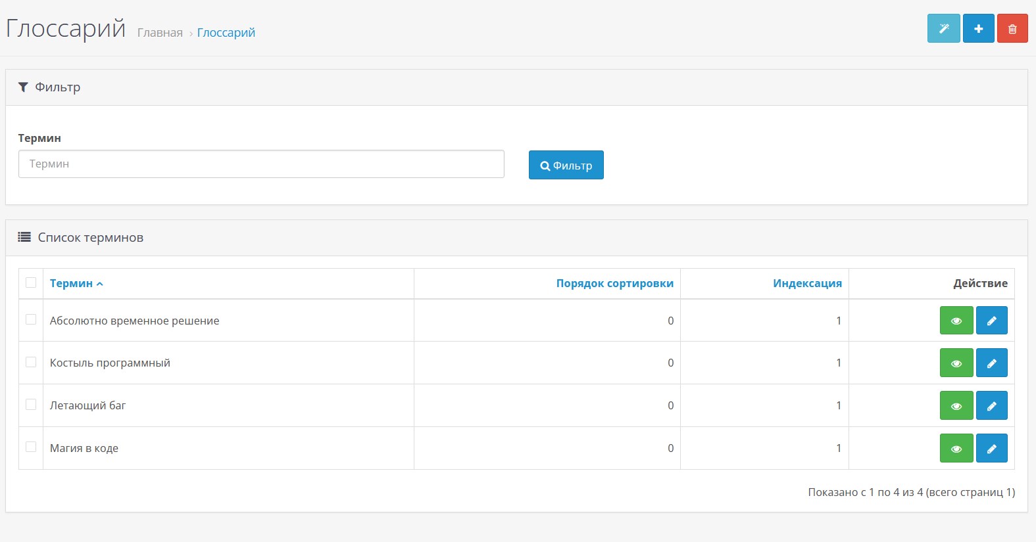Edit 'Костыль программный' with pencil icon
Screen dimensions: 1036x542
[x=991, y=363]
